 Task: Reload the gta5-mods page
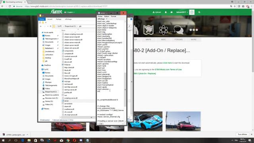(10, 6)
